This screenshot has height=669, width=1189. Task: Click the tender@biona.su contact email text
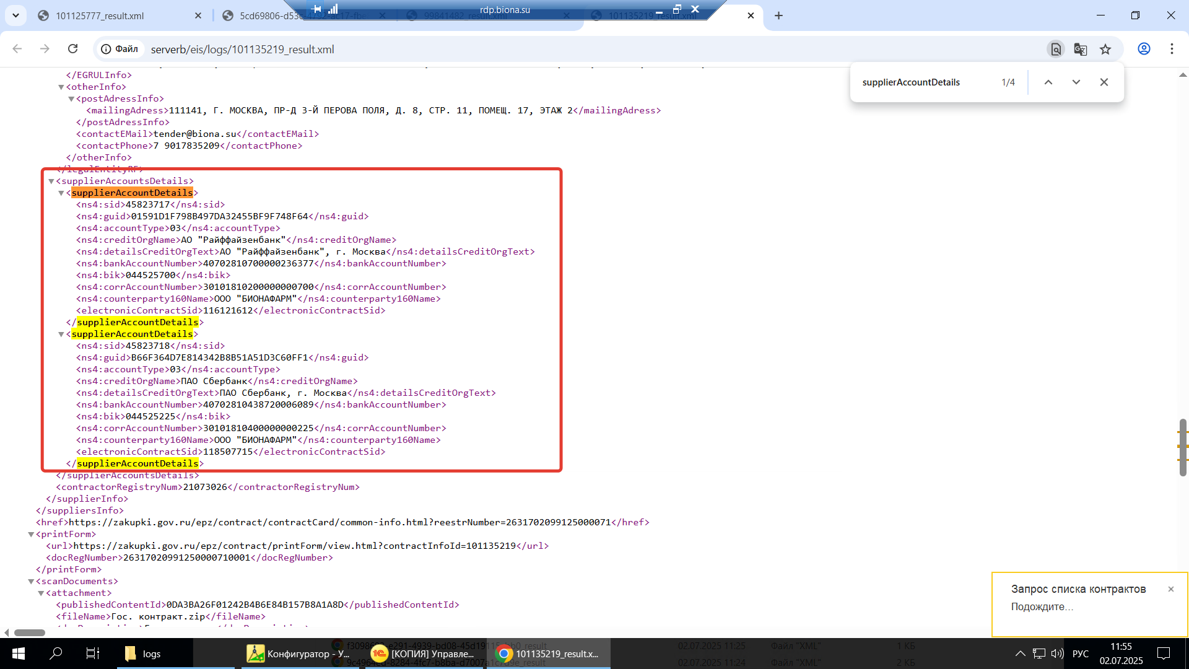(x=195, y=134)
